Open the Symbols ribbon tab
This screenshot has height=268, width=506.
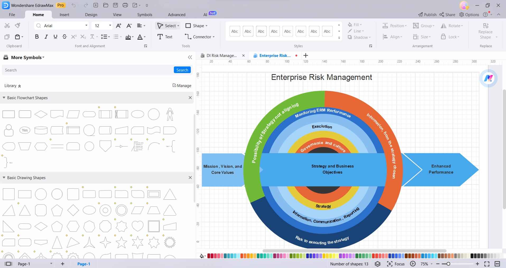(145, 15)
